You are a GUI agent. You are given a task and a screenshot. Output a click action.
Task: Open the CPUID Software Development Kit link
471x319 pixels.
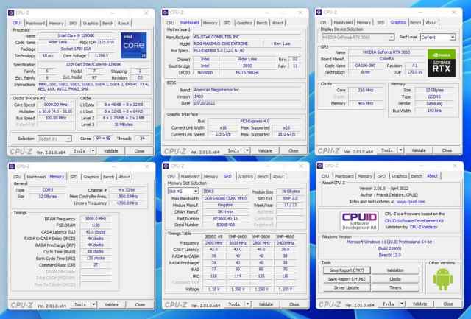pyautogui.click(x=414, y=221)
